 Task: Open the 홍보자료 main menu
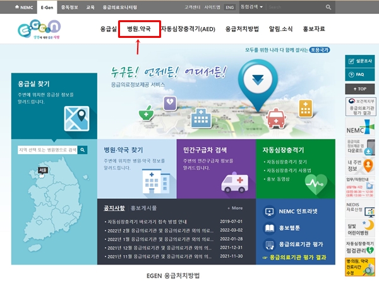314,29
